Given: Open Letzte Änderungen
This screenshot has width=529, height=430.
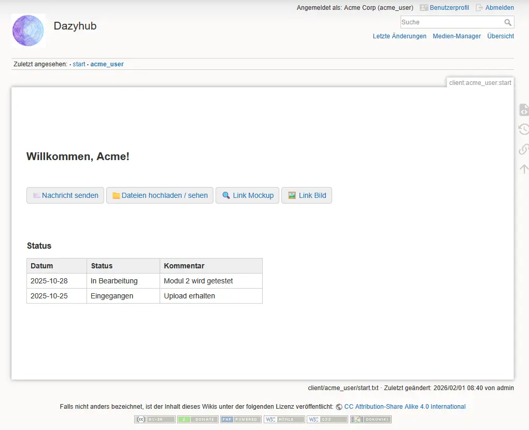Looking at the screenshot, I should tap(399, 36).
